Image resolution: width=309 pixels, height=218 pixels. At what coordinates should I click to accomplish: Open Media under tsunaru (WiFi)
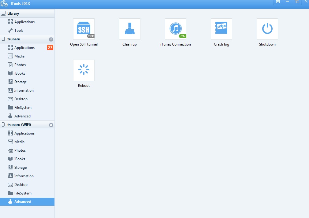pyautogui.click(x=27, y=142)
